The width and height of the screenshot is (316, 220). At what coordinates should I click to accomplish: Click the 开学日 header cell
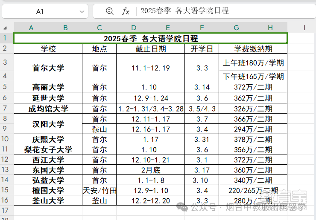(202, 49)
